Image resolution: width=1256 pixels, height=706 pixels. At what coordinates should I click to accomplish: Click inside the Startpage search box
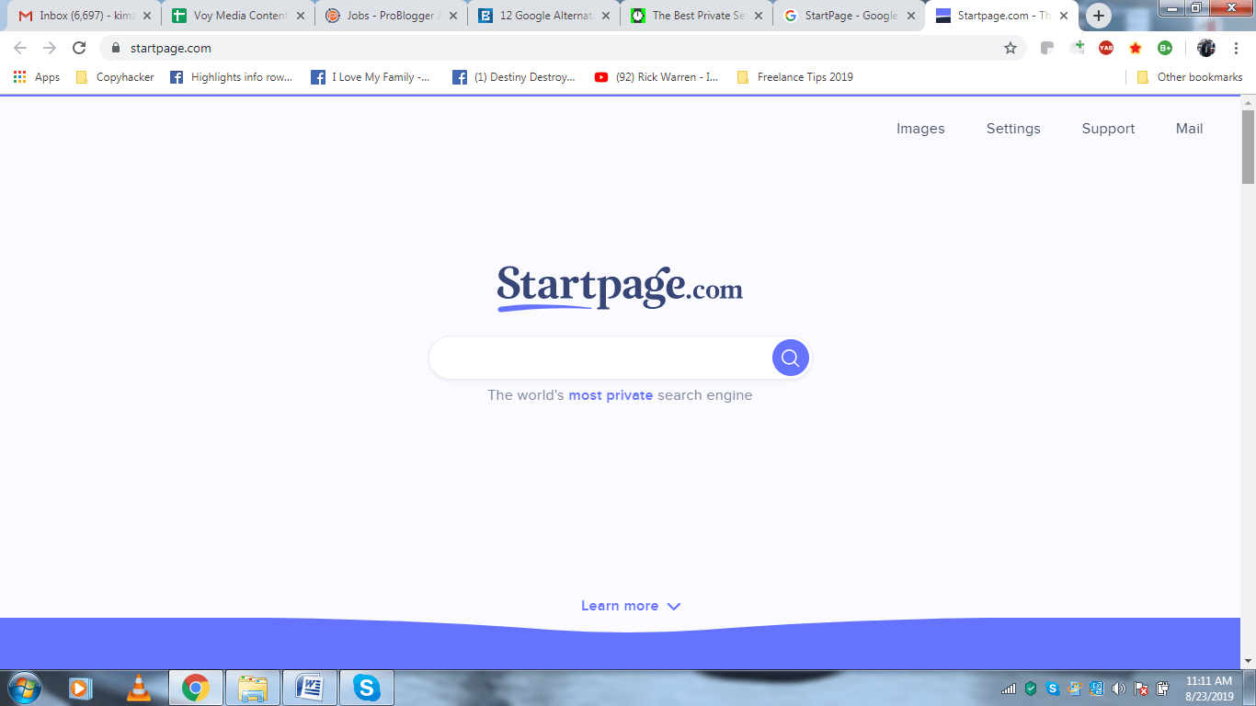coord(601,358)
